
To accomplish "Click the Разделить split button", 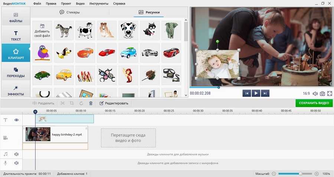I will point(43,103).
